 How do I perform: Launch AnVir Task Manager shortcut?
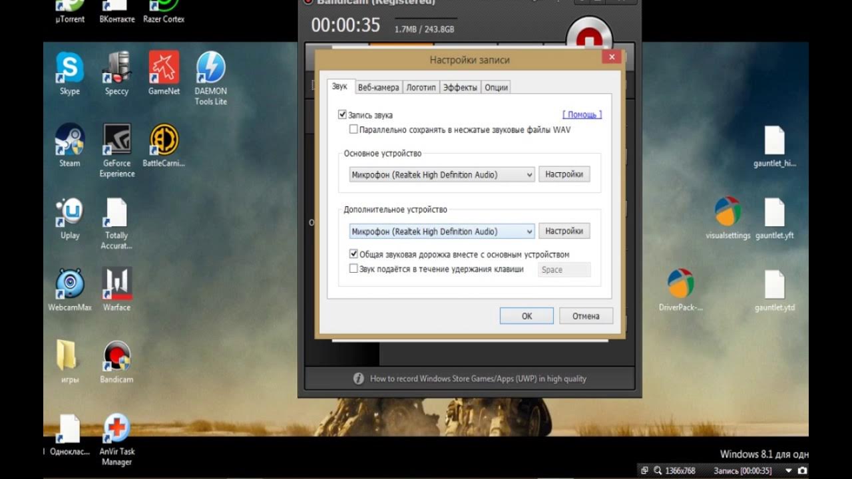tap(116, 439)
